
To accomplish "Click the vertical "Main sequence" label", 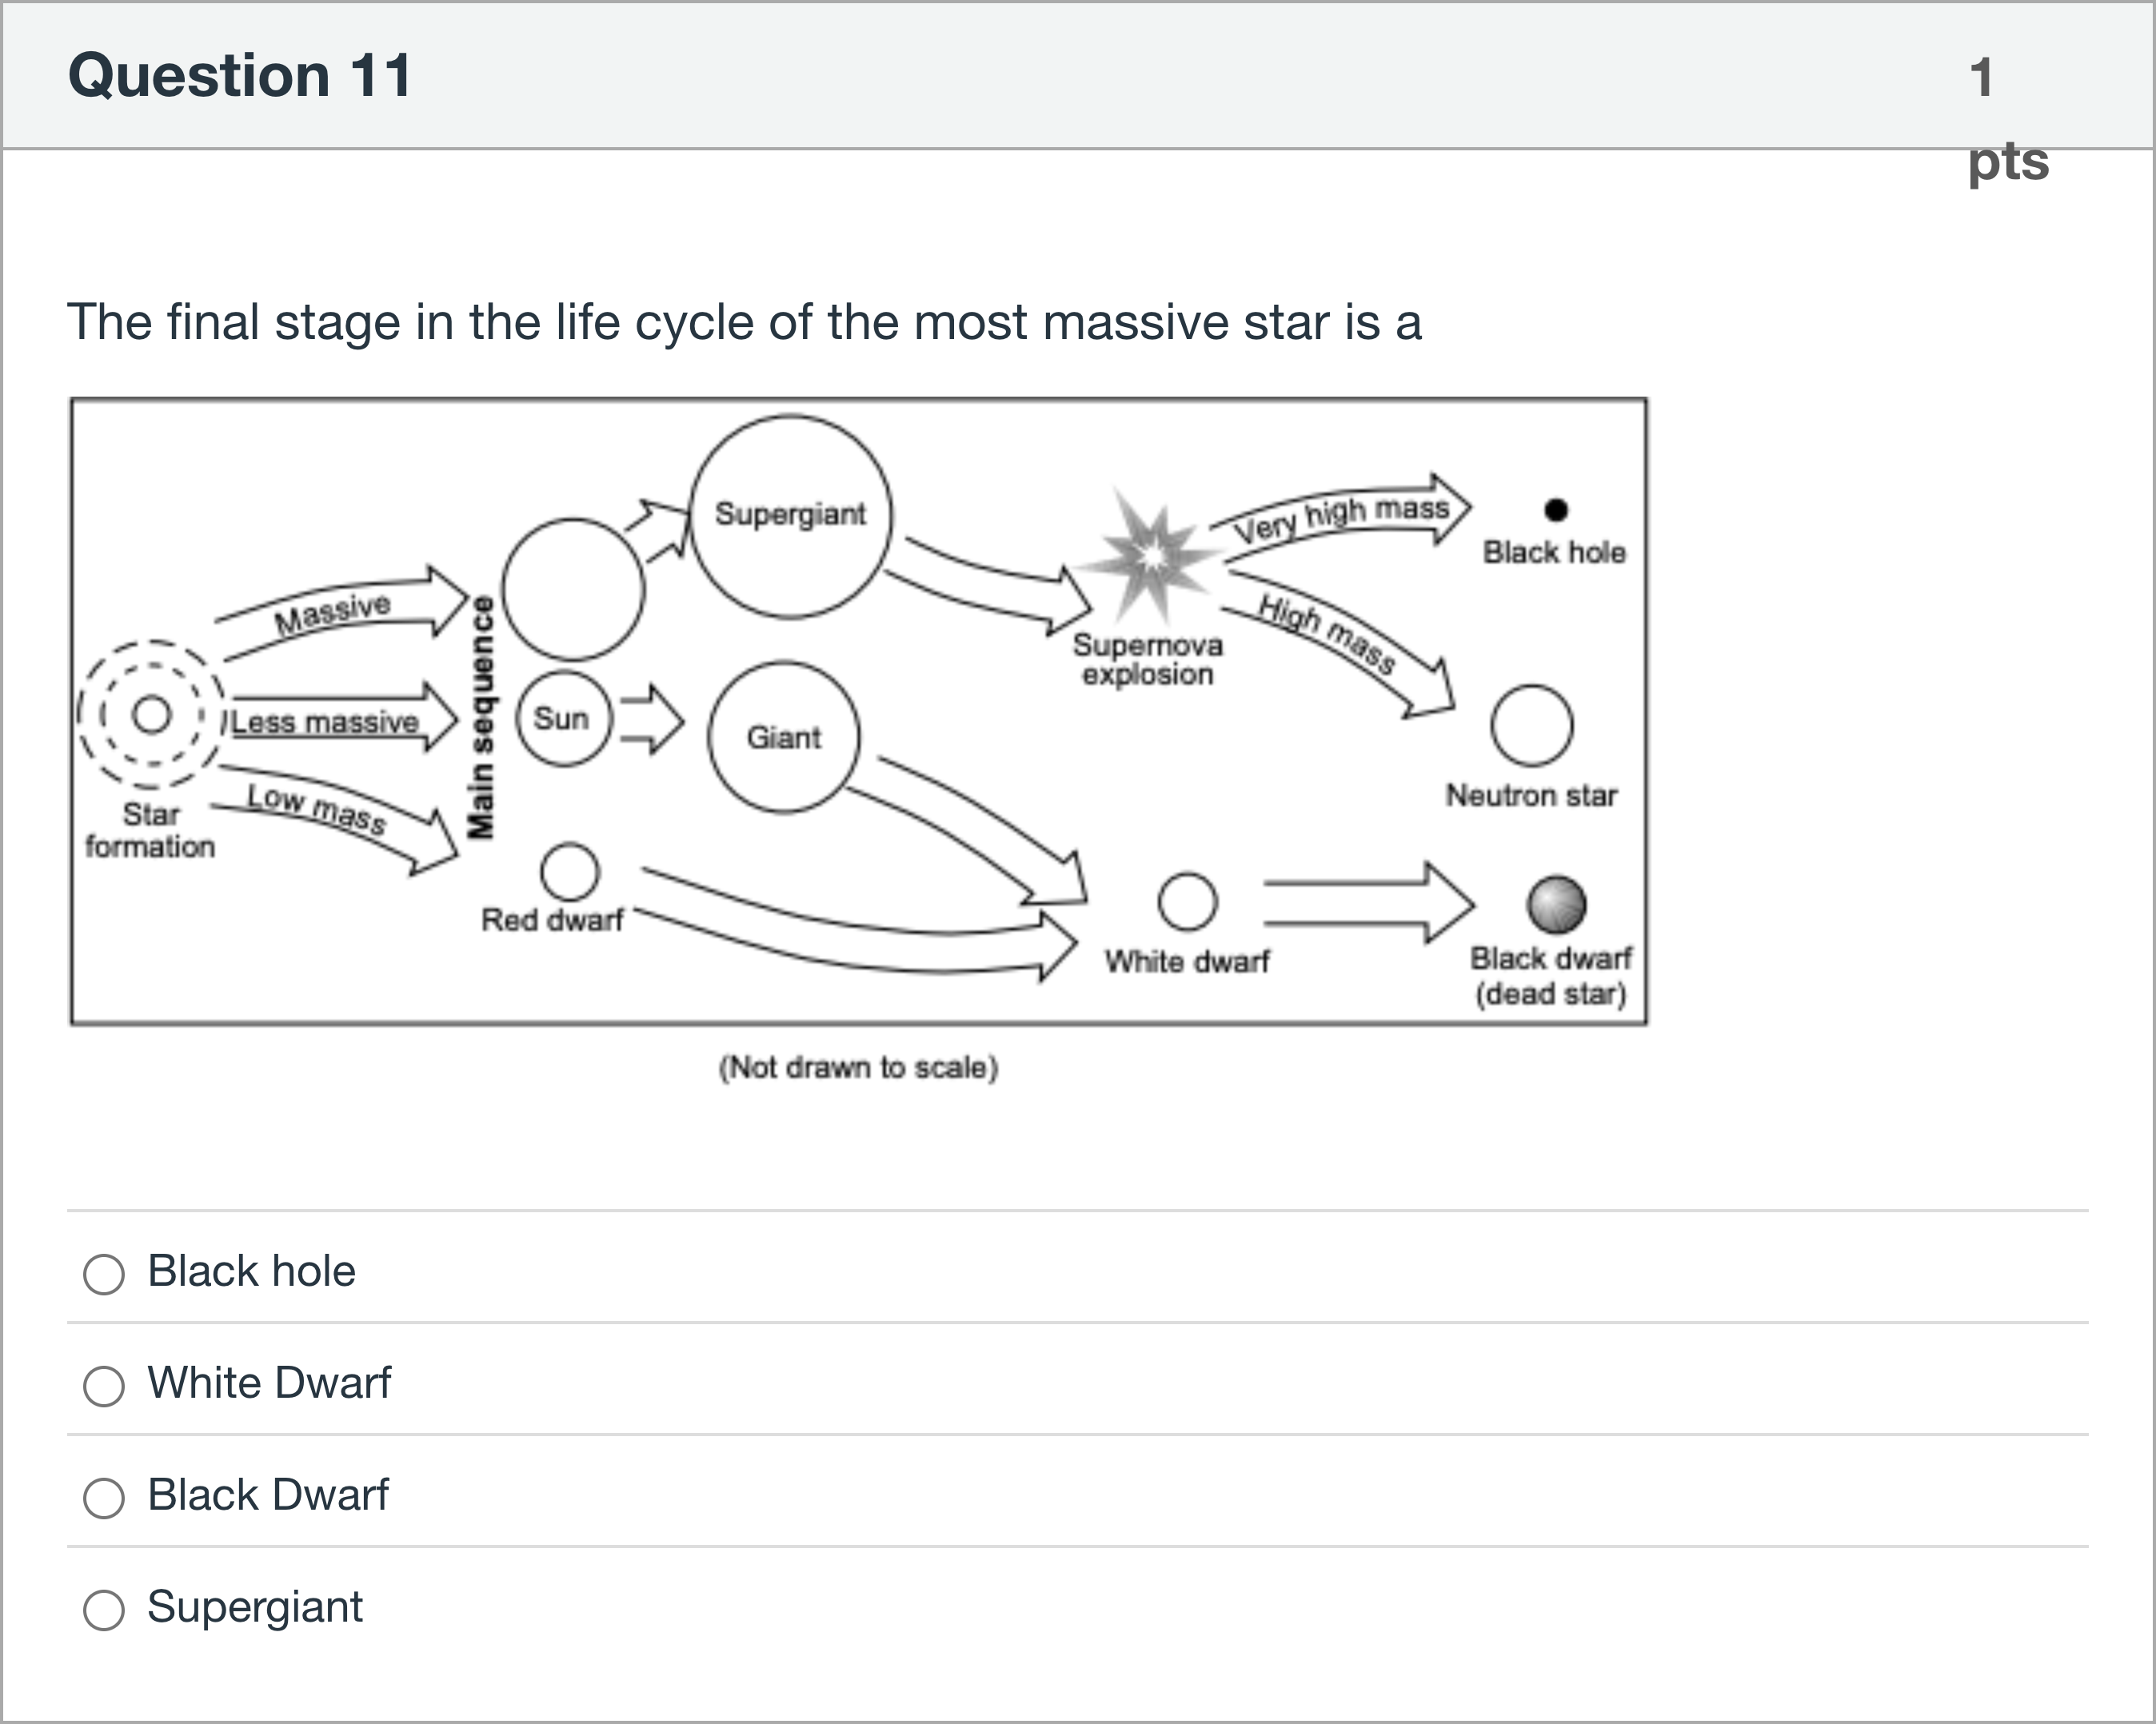I will pos(482,717).
